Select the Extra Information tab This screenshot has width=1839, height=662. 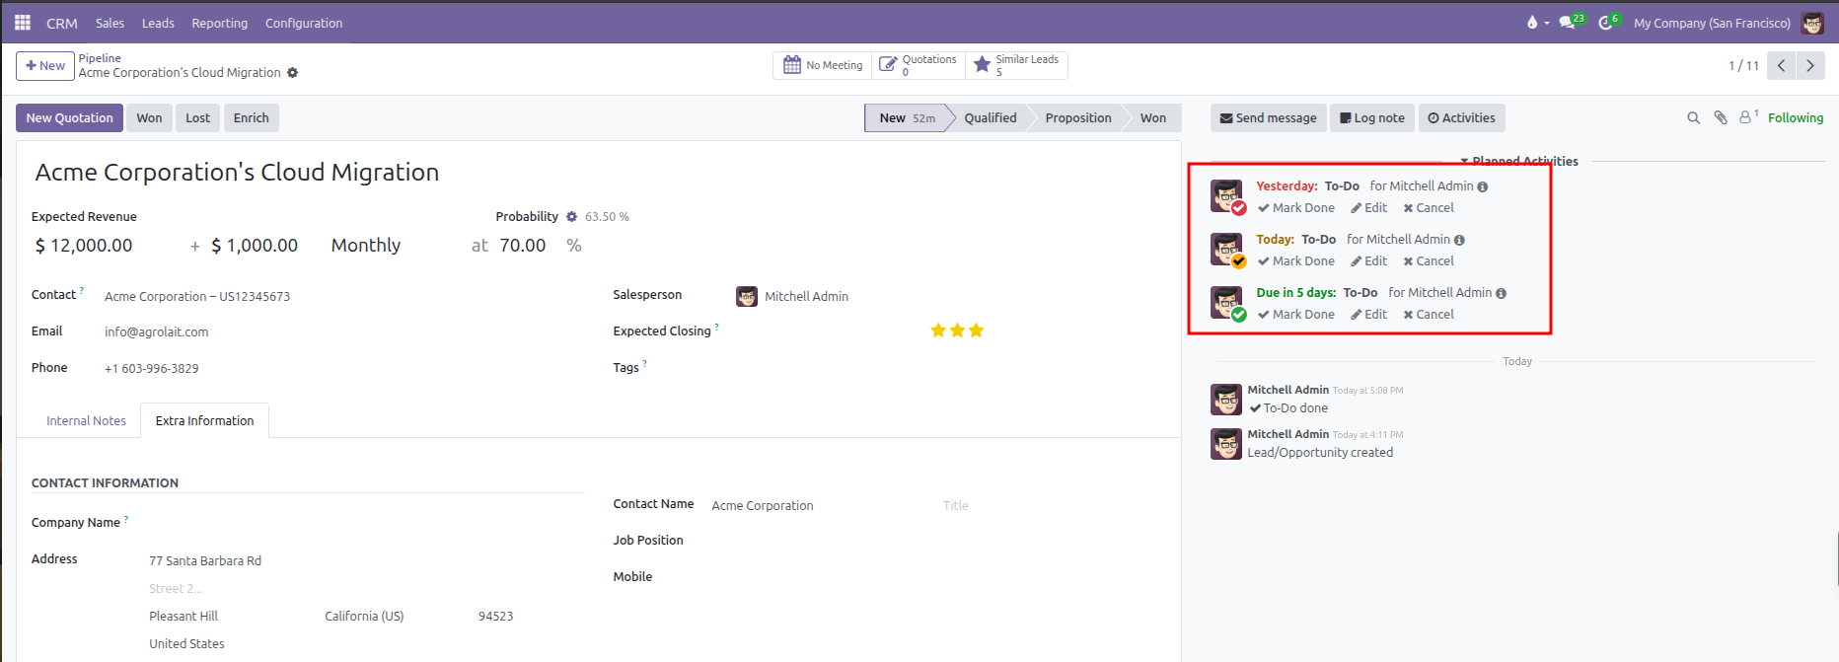click(x=204, y=420)
